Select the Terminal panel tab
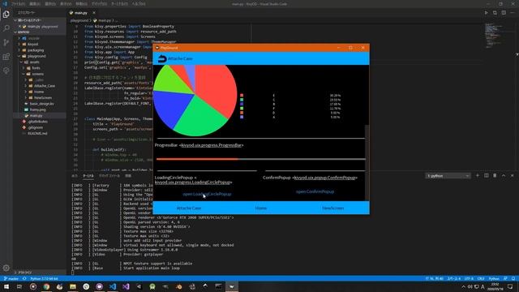The width and height of the screenshot is (519, 292). (x=88, y=176)
